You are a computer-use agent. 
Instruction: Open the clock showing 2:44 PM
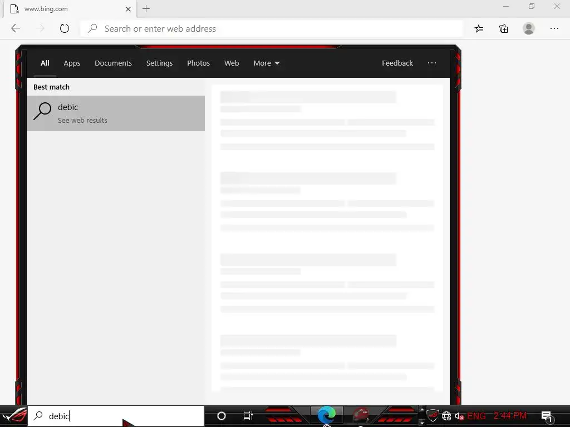[510, 416]
